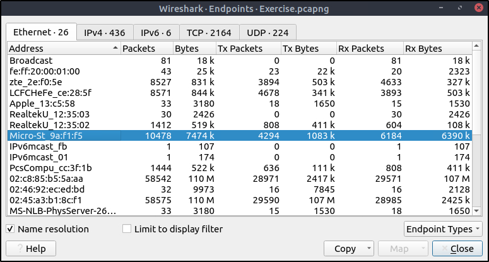Select the Apple_13:c5:58 endpoint row
The width and height of the screenshot is (489, 262).
click(63, 103)
